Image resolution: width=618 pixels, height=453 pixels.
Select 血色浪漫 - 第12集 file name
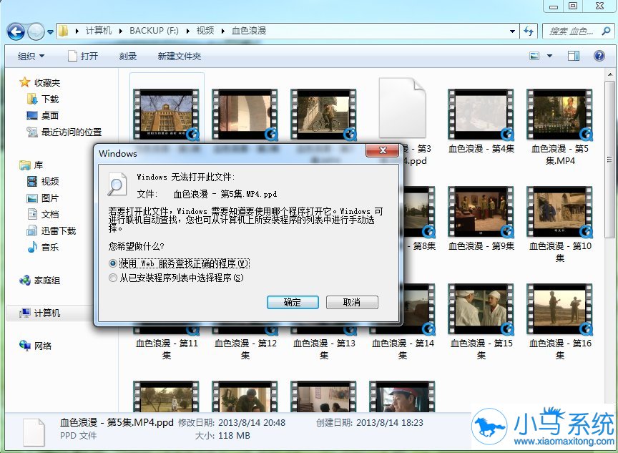click(x=245, y=349)
